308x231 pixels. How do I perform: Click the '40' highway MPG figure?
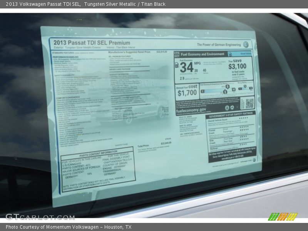(204, 70)
